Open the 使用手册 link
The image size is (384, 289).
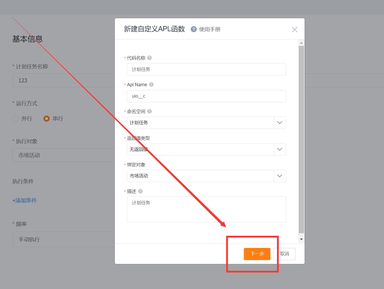point(210,29)
